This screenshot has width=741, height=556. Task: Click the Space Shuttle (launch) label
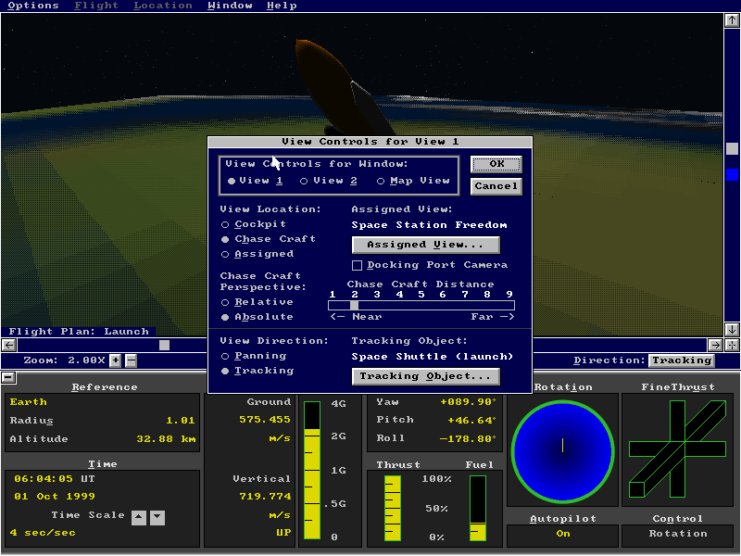[432, 357]
